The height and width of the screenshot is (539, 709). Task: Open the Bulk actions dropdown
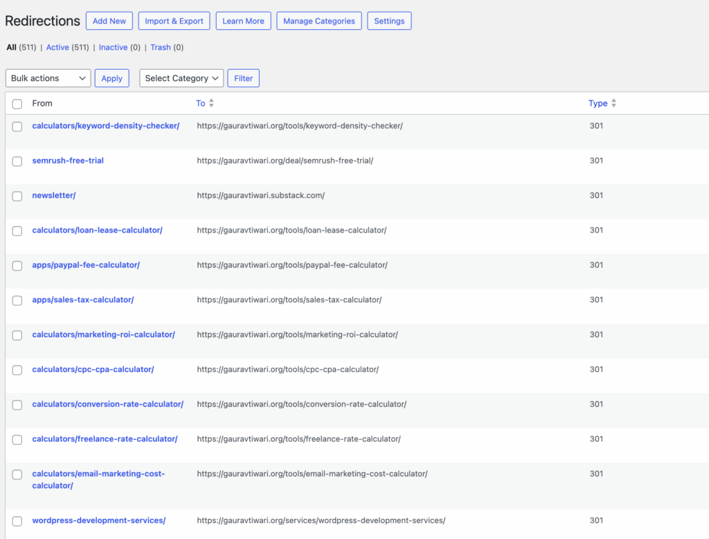coord(48,78)
